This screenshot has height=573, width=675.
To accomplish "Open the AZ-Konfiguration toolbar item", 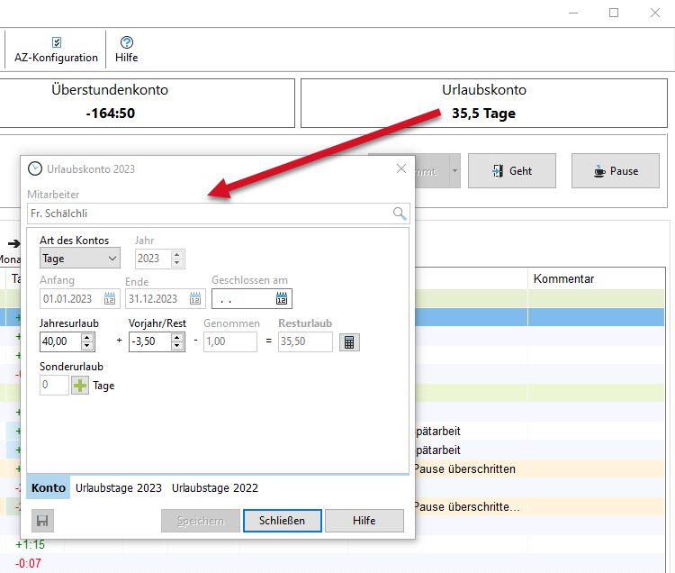I will click(56, 50).
